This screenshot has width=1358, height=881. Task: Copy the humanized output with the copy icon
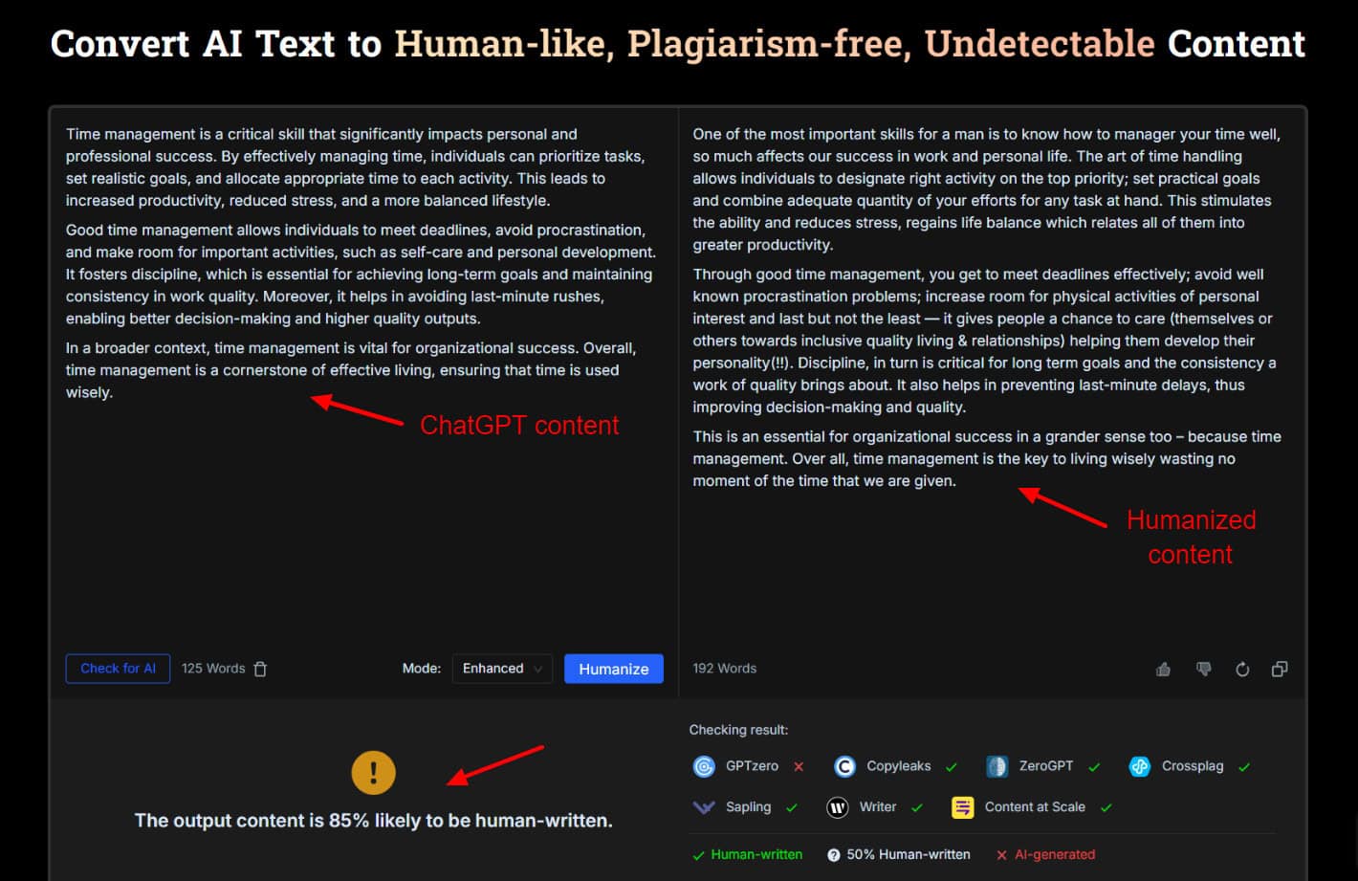1280,669
